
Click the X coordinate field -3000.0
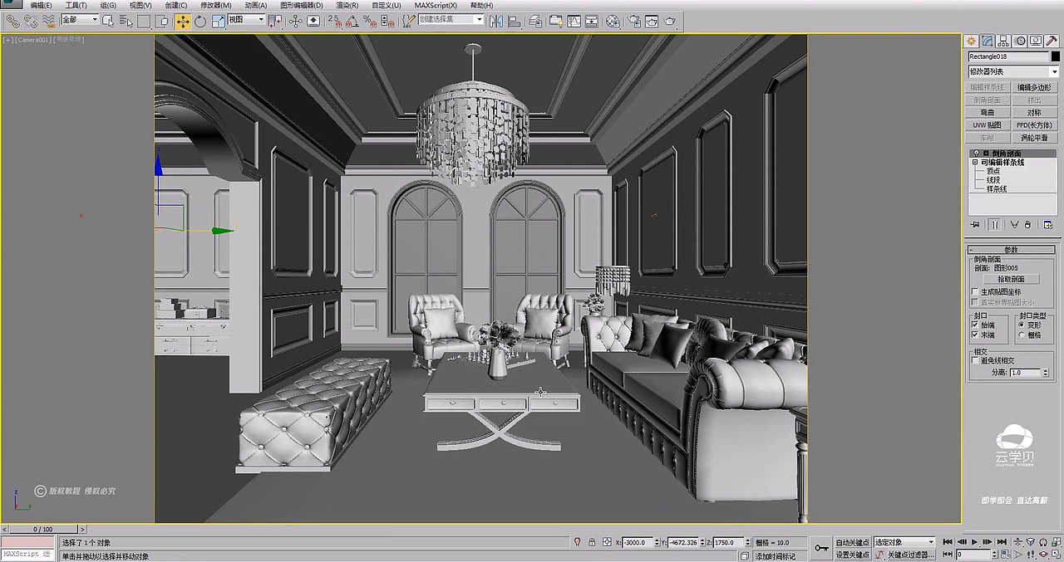[x=638, y=542]
